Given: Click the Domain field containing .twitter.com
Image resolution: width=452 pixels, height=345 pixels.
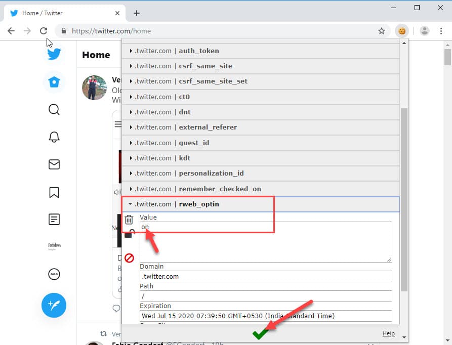Looking at the screenshot, I should 266,277.
